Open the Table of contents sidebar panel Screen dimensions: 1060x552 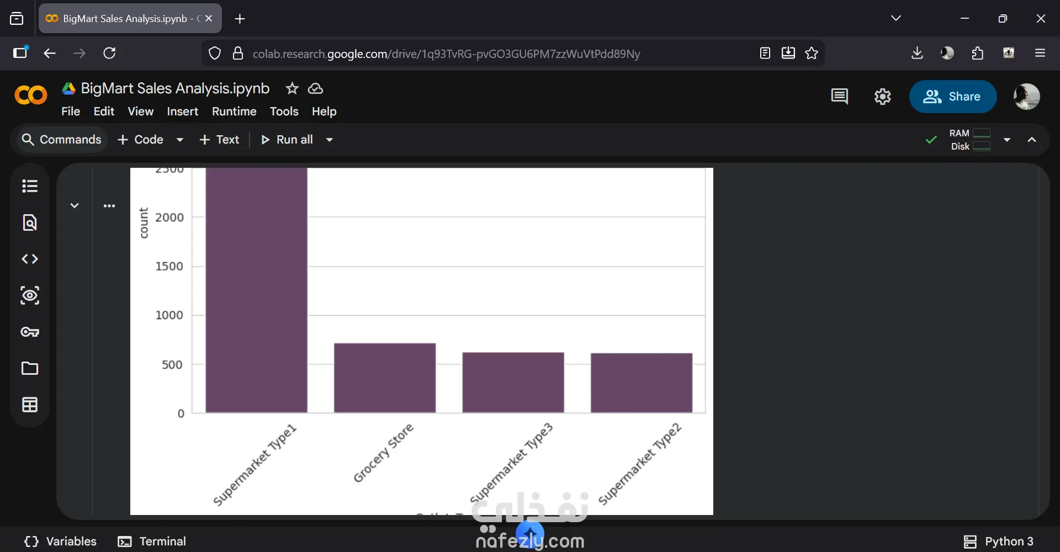coord(30,186)
